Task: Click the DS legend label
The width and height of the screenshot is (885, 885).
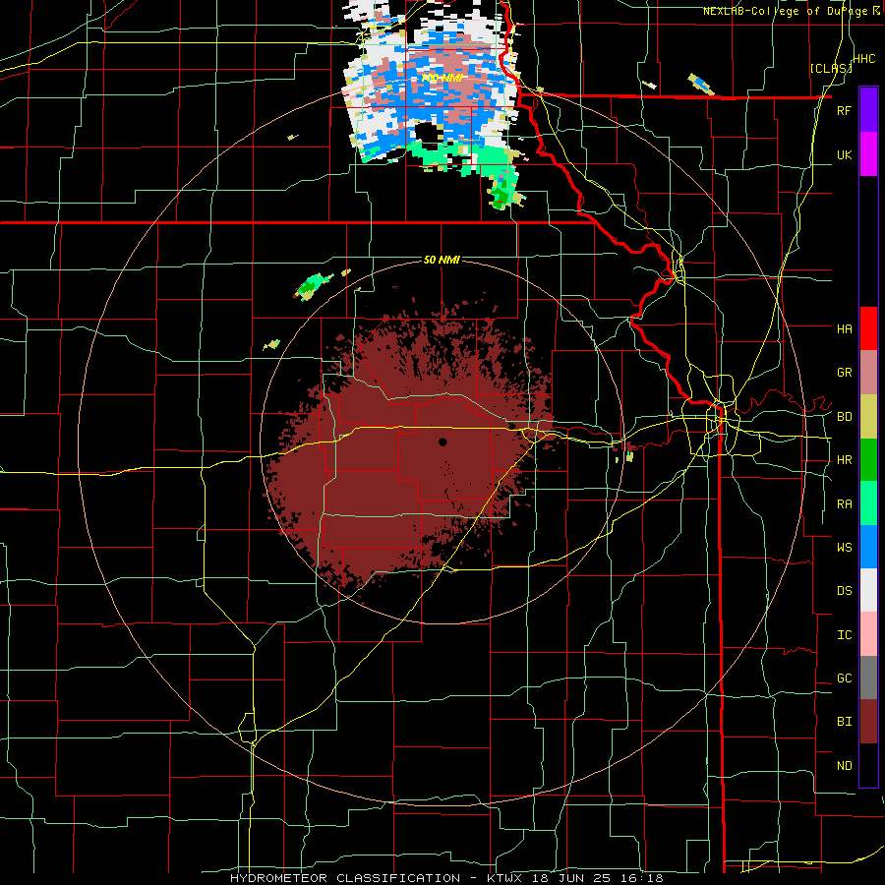Action: click(844, 591)
